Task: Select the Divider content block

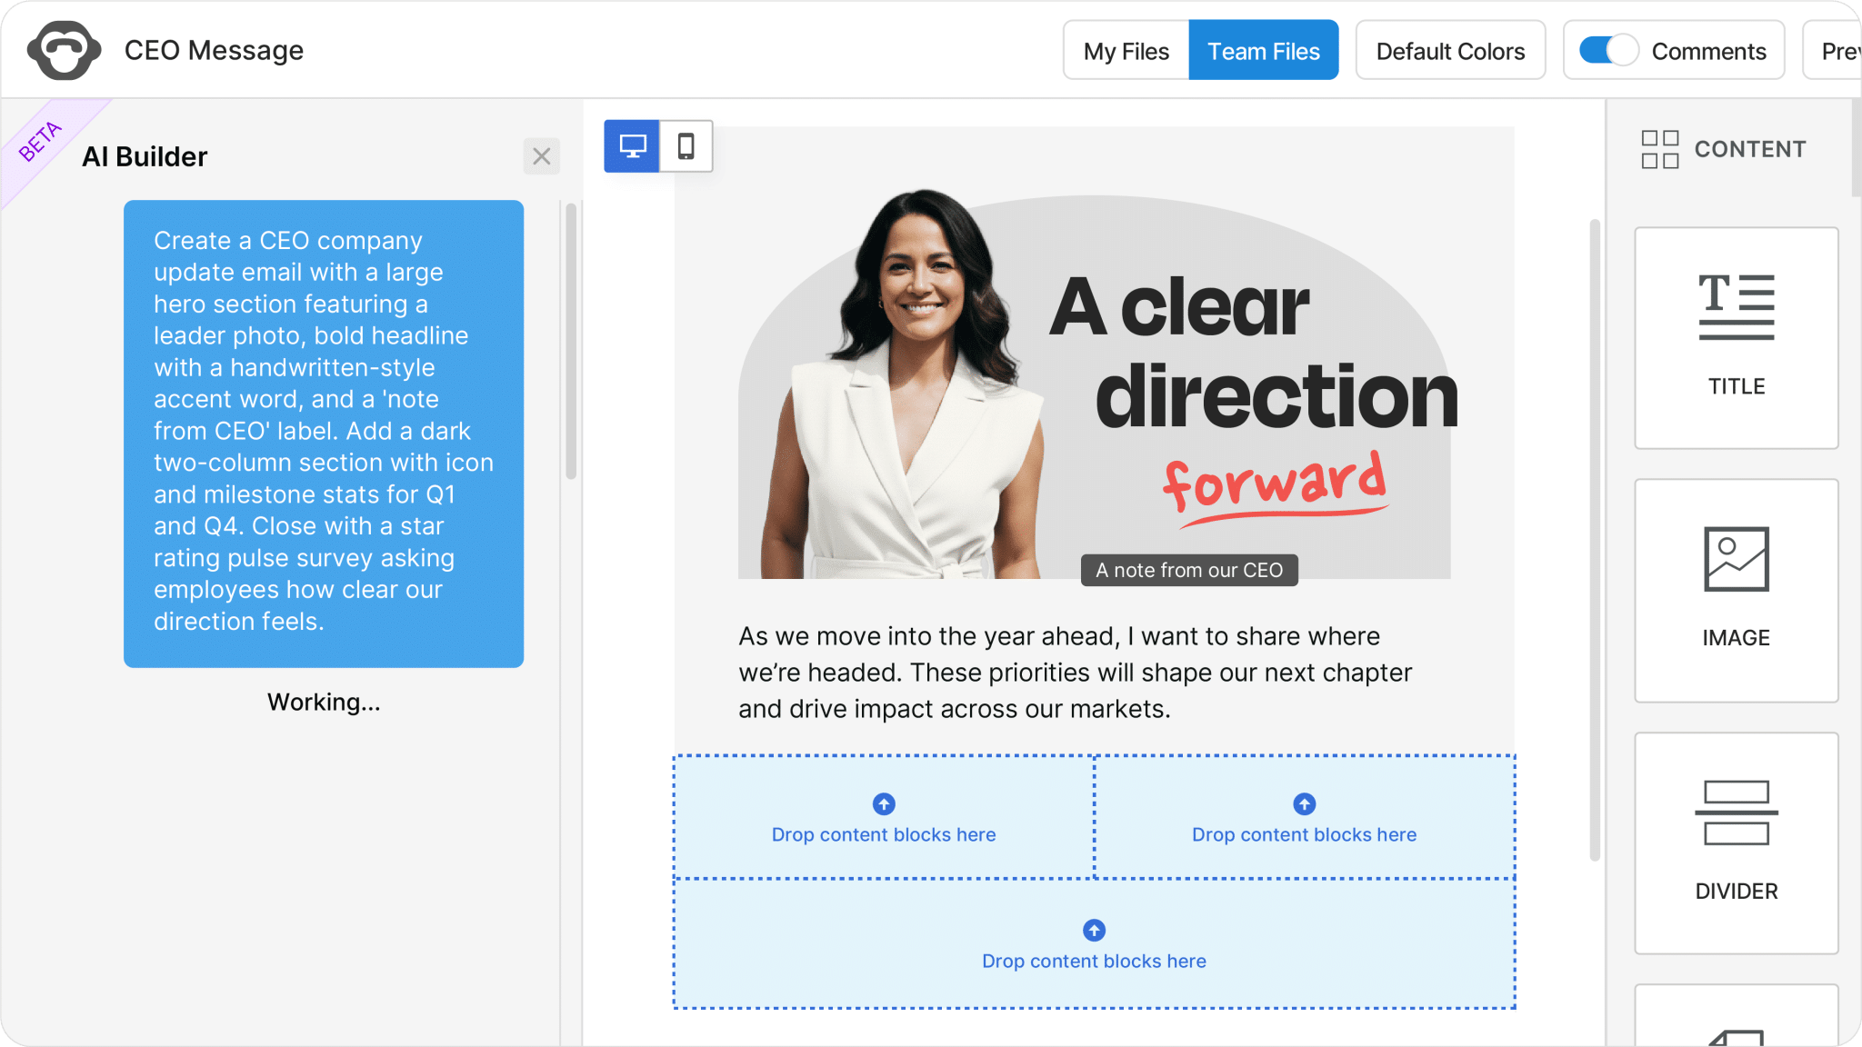Action: 1737,843
